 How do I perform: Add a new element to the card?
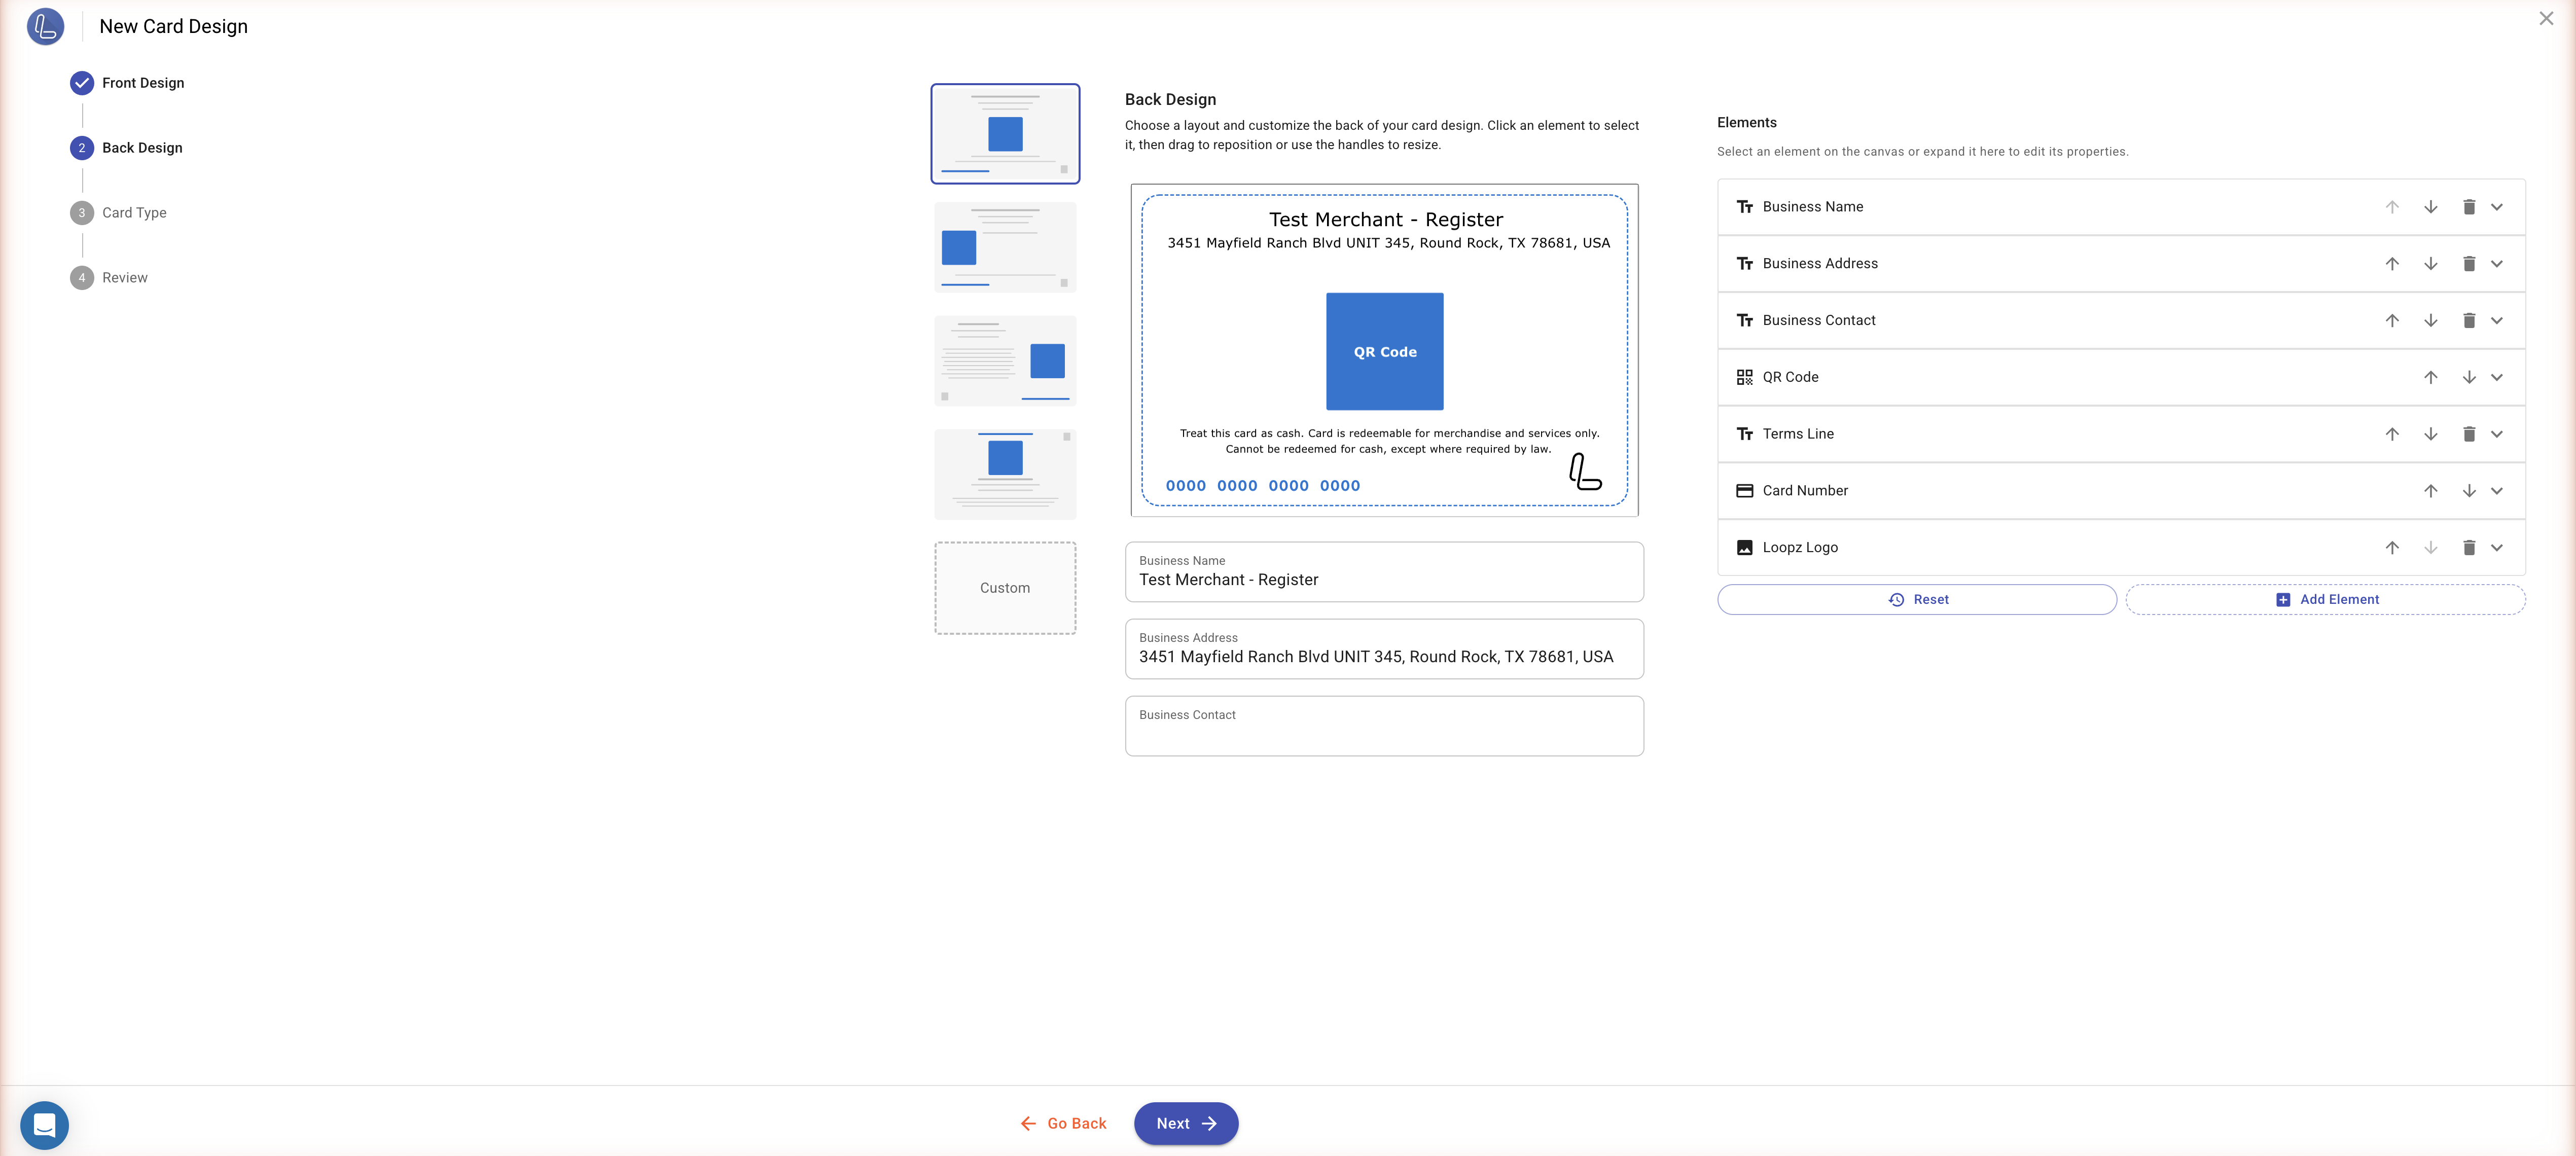(2326, 600)
